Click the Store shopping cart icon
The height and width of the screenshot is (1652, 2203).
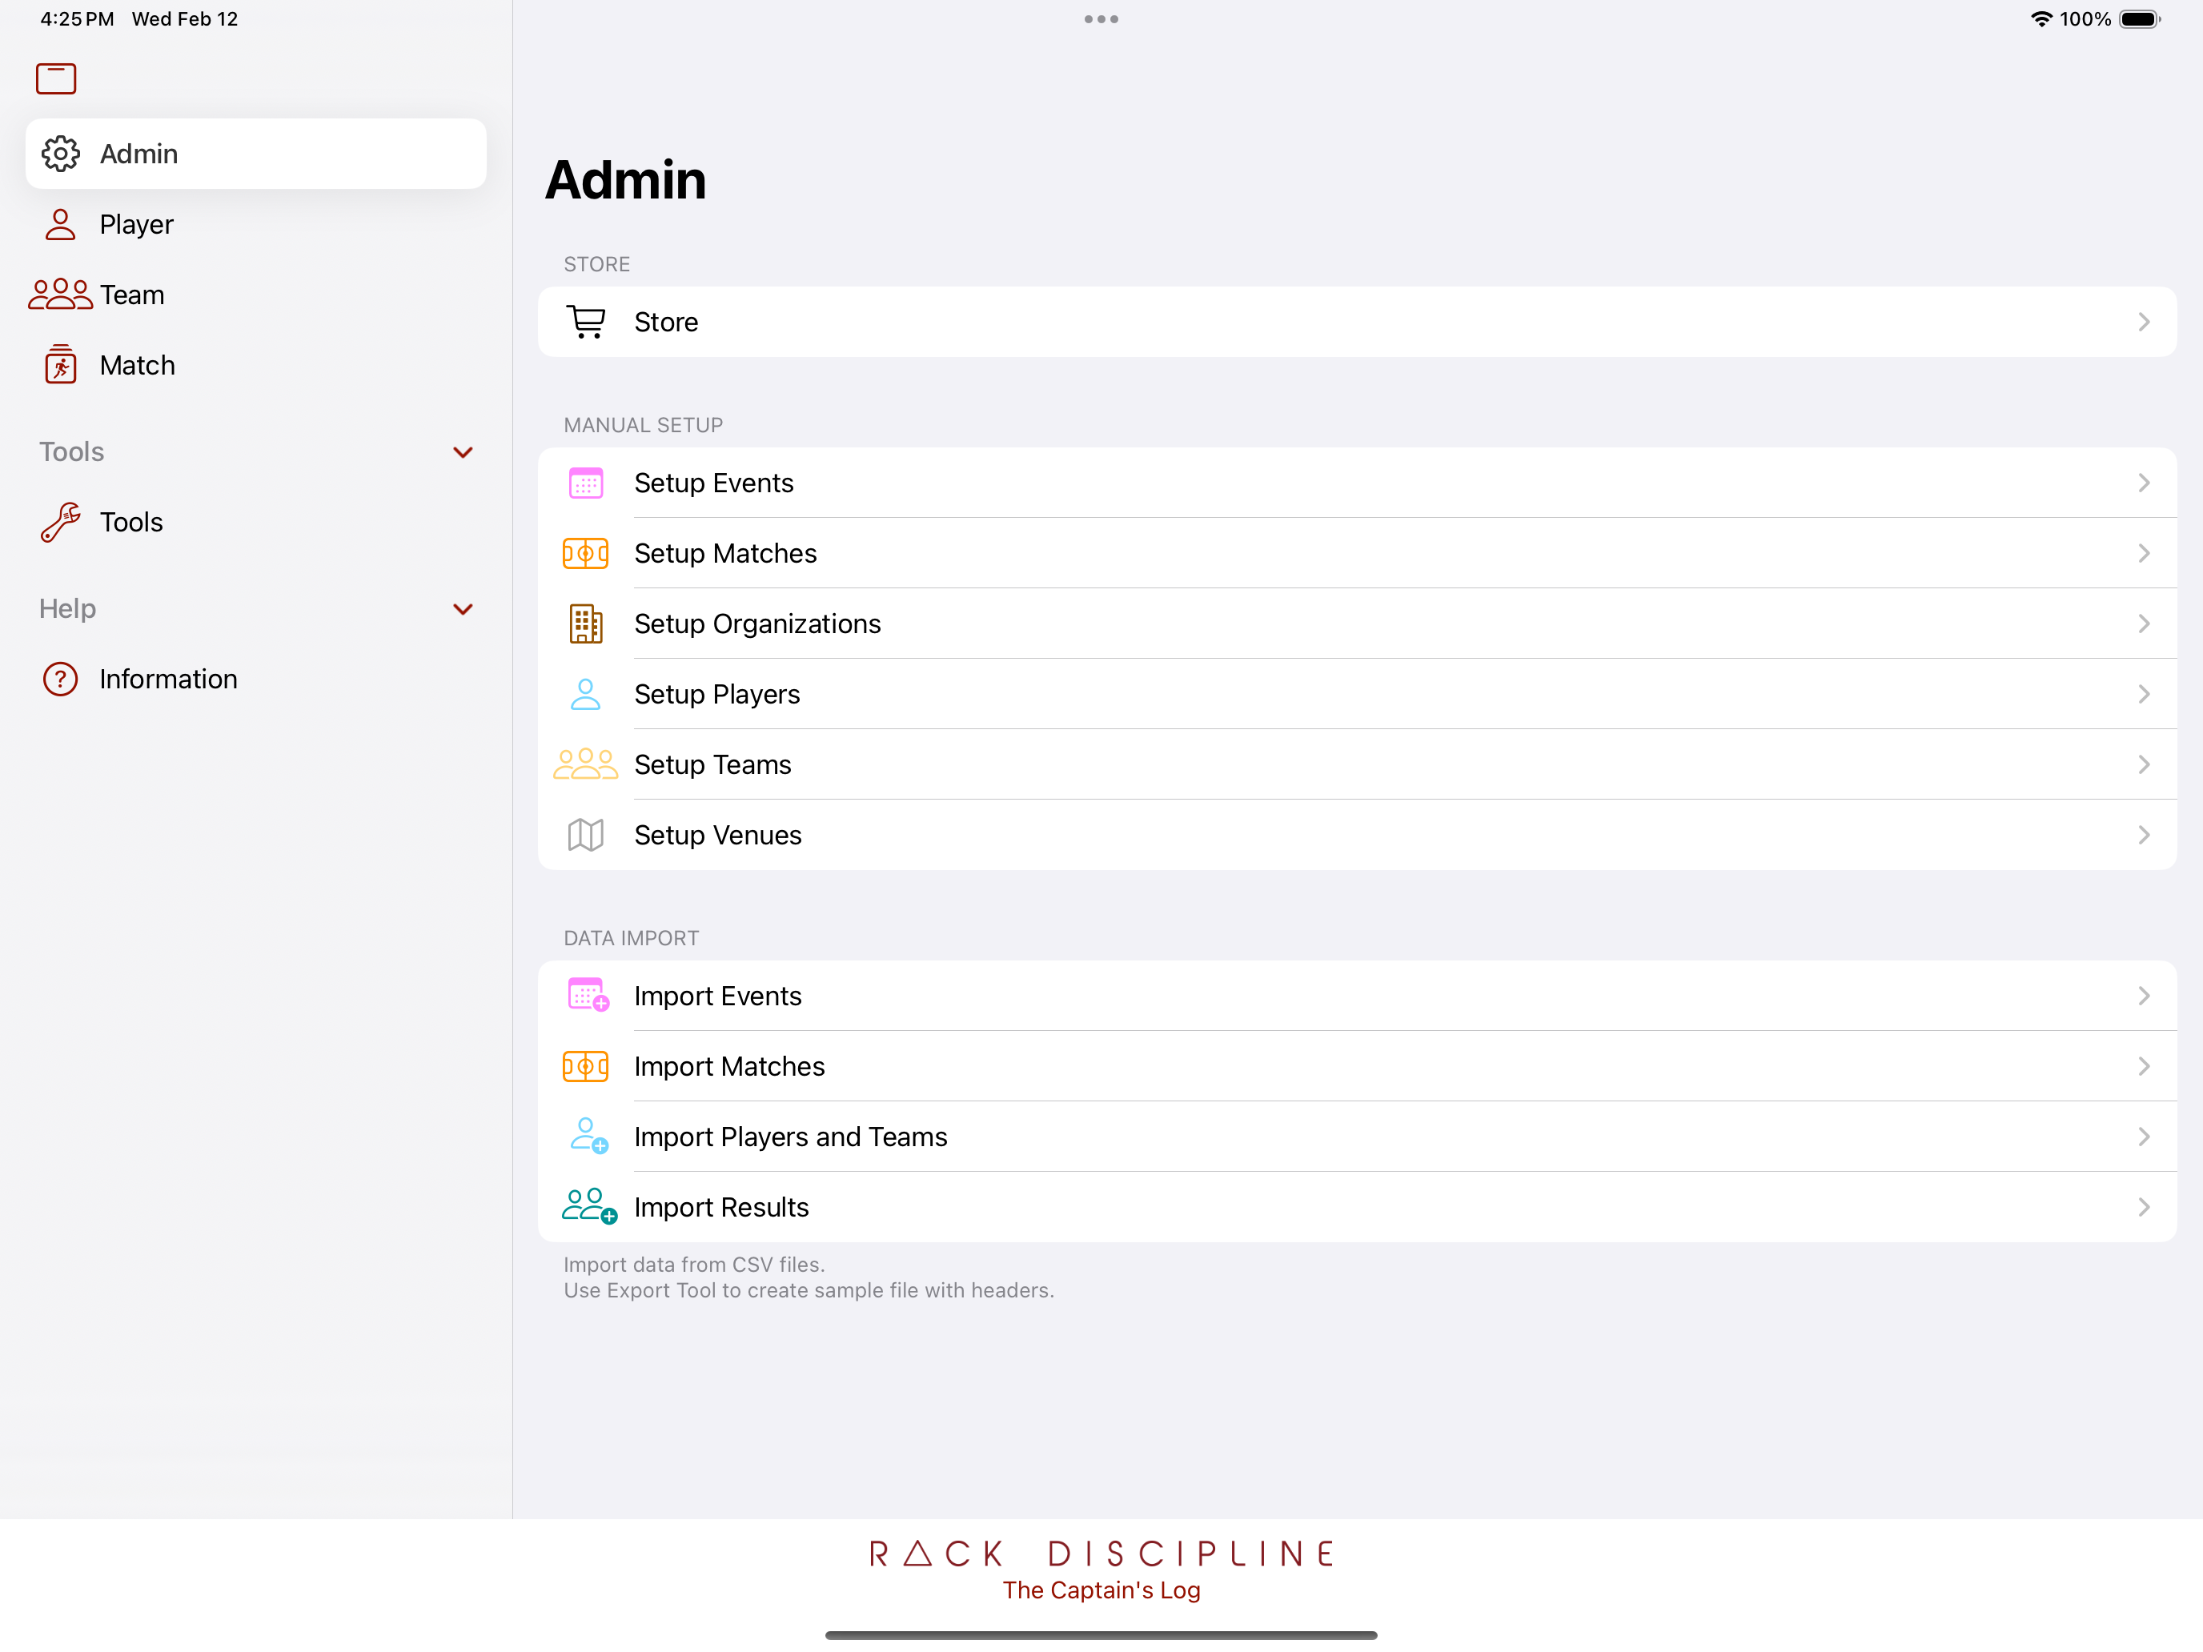[x=586, y=322]
